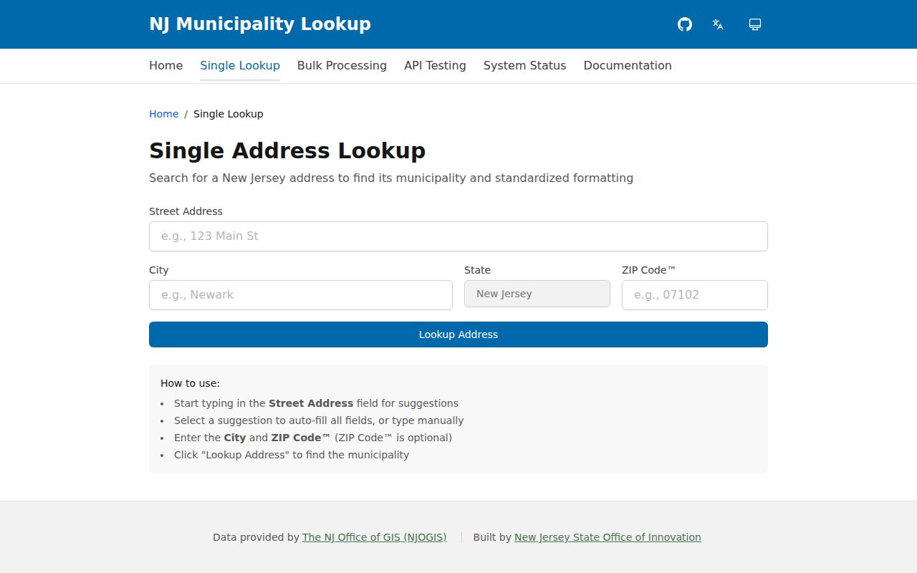Screen dimensions: 917x573
Task: Focus the City input field
Action: pyautogui.click(x=301, y=295)
